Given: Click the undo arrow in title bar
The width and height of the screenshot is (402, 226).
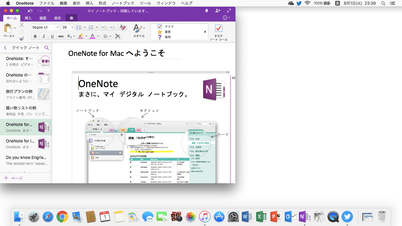Looking at the screenshot, I should (30, 11).
